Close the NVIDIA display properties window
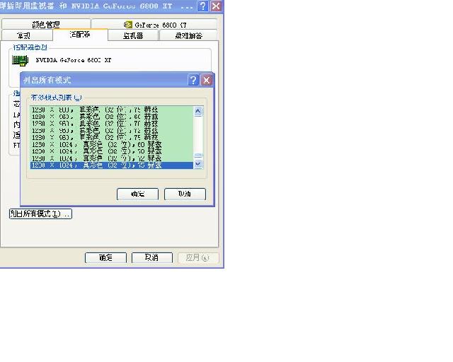The image size is (453, 362). tap(216, 6)
